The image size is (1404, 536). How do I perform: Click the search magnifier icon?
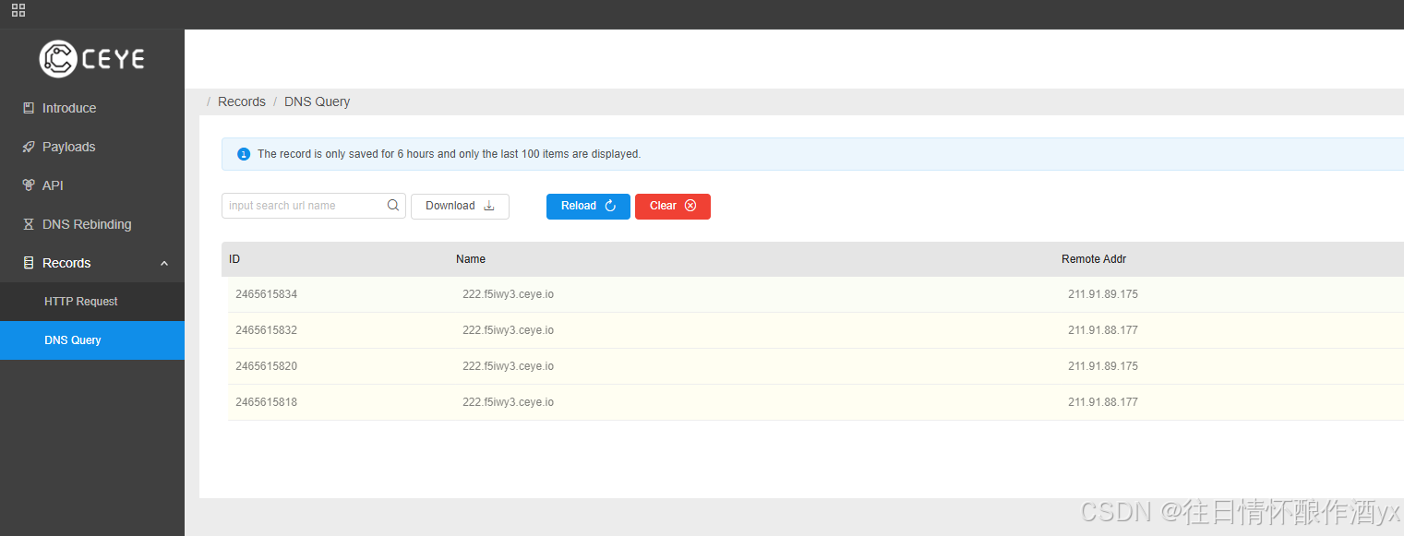pos(393,206)
